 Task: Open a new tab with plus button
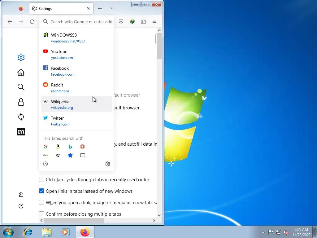point(100,8)
